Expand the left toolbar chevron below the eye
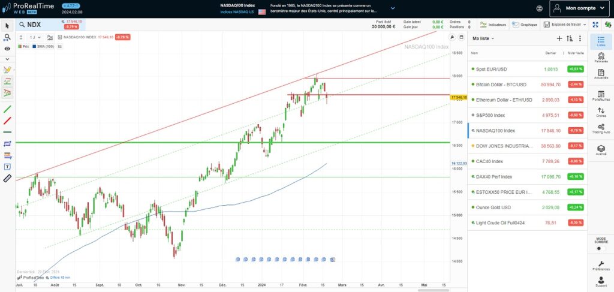Image resolution: width=614 pixels, height=292 pixels. (x=7, y=59)
